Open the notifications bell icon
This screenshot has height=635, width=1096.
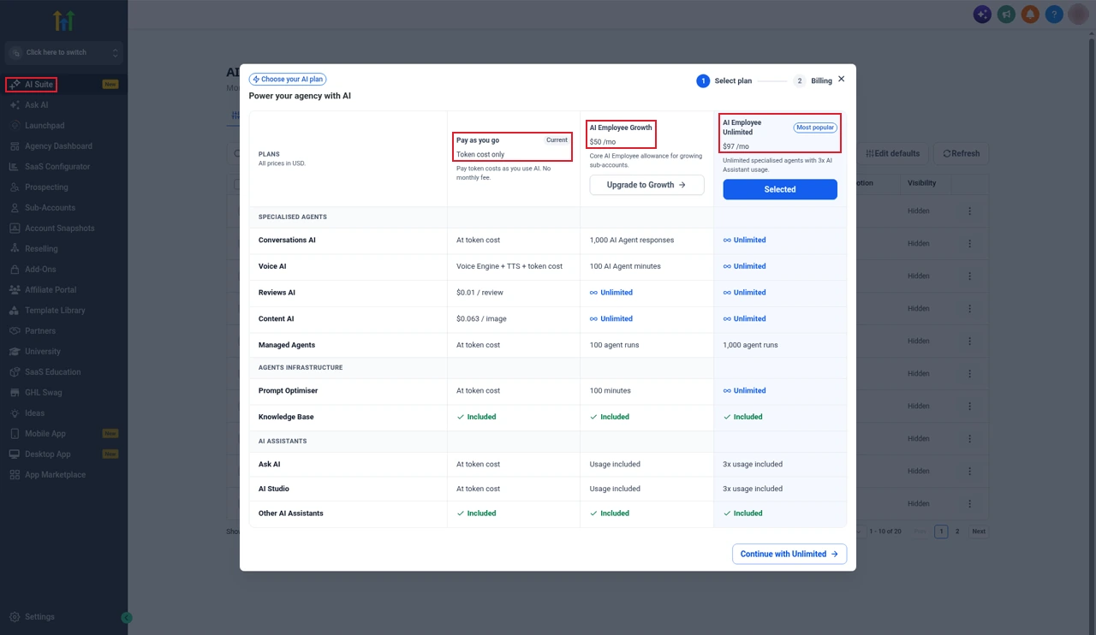tap(1030, 15)
